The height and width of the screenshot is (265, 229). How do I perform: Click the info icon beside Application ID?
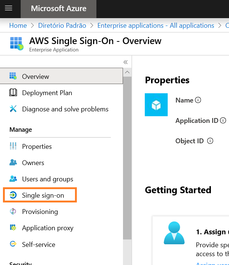point(223,121)
